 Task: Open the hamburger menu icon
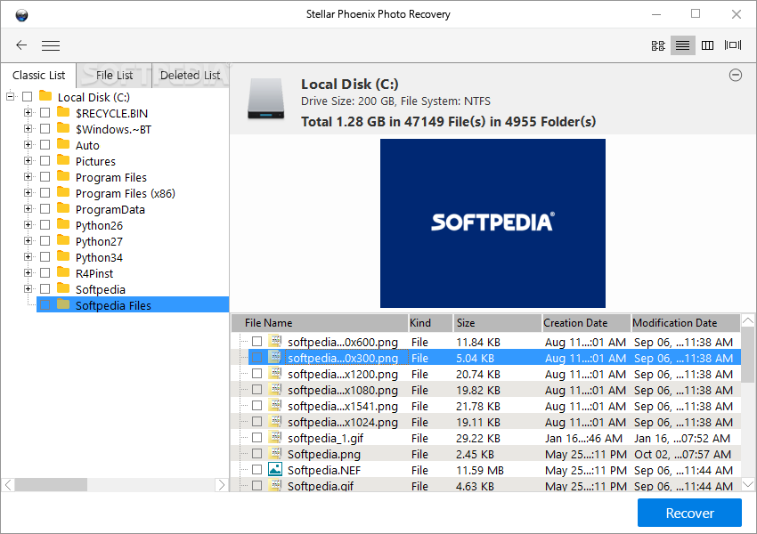click(51, 45)
